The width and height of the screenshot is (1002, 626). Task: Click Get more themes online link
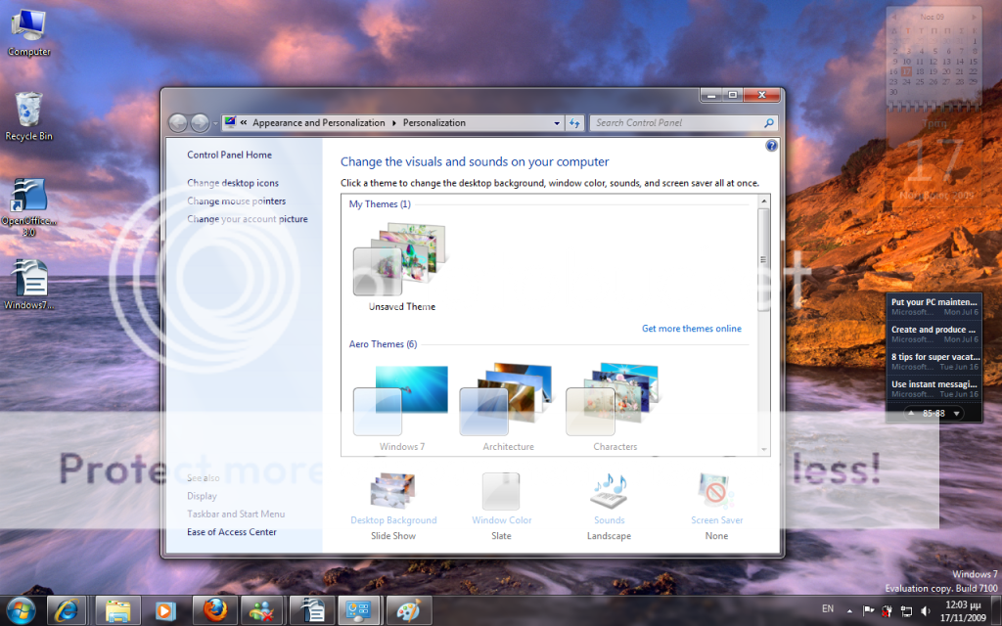pyautogui.click(x=691, y=329)
